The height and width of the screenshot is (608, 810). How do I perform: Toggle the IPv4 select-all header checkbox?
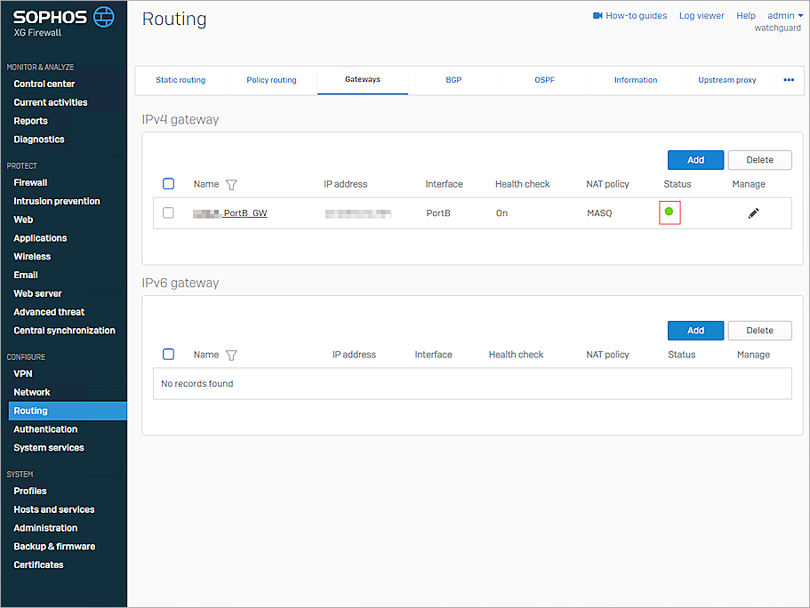[169, 184]
